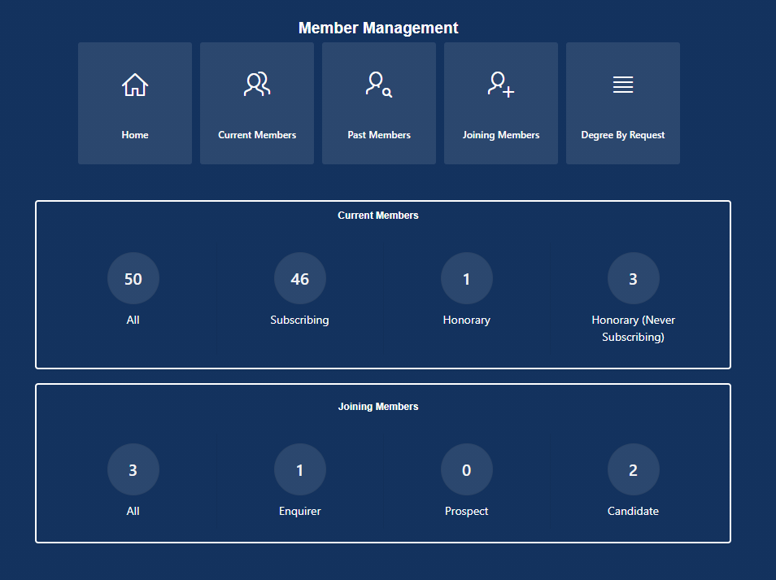Open Current Members via the people icon
The height and width of the screenshot is (580, 776).
click(x=257, y=85)
